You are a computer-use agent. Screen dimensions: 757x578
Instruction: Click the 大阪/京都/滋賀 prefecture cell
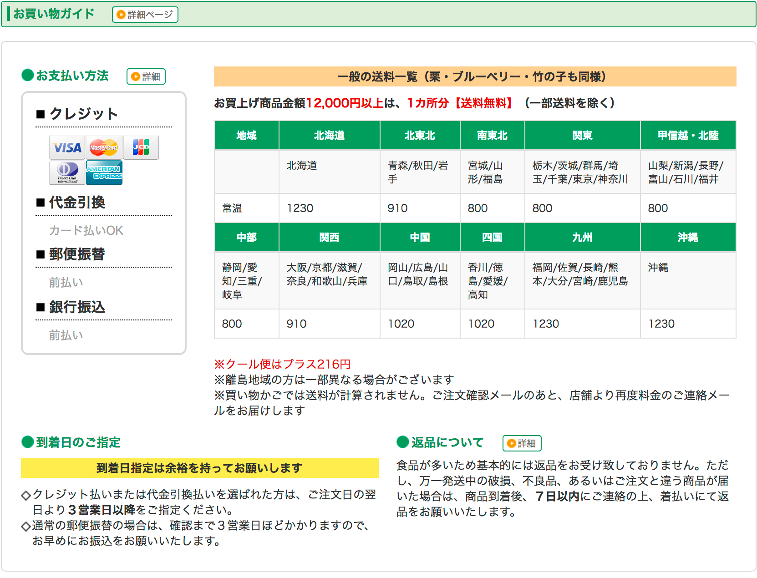329,281
